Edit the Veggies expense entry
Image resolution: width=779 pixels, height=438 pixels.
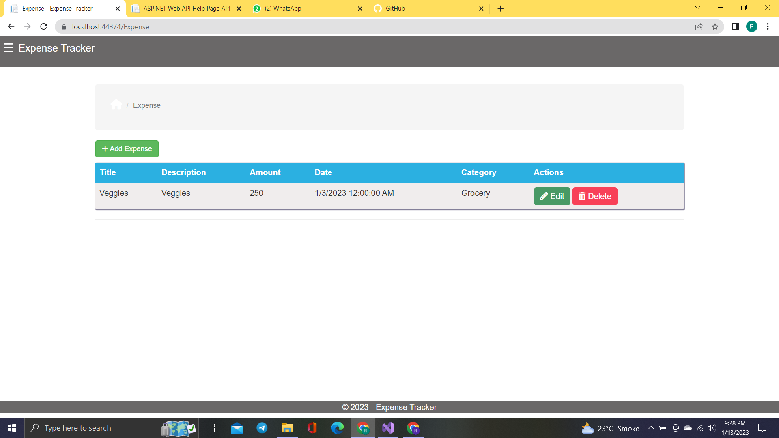552,196
